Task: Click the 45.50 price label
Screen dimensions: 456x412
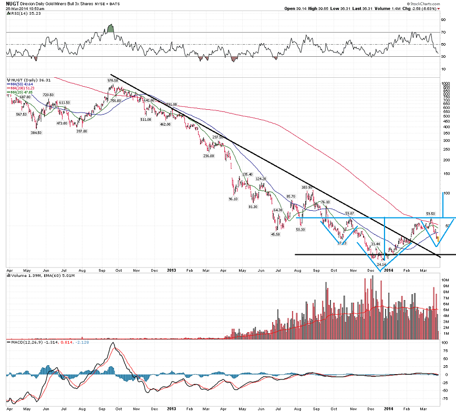Action: pyautogui.click(x=275, y=234)
